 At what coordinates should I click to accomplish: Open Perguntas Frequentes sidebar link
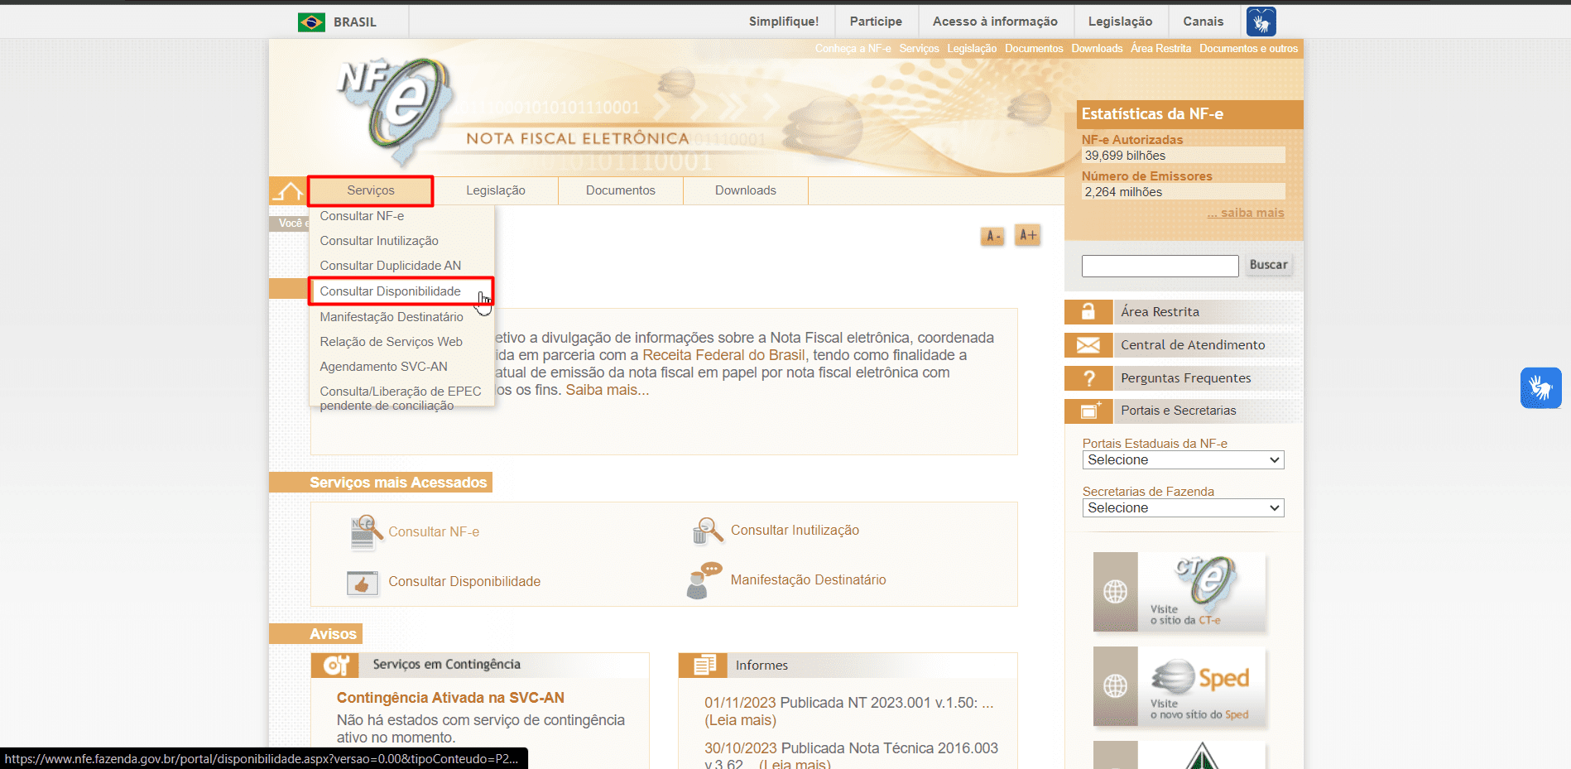1185,378
